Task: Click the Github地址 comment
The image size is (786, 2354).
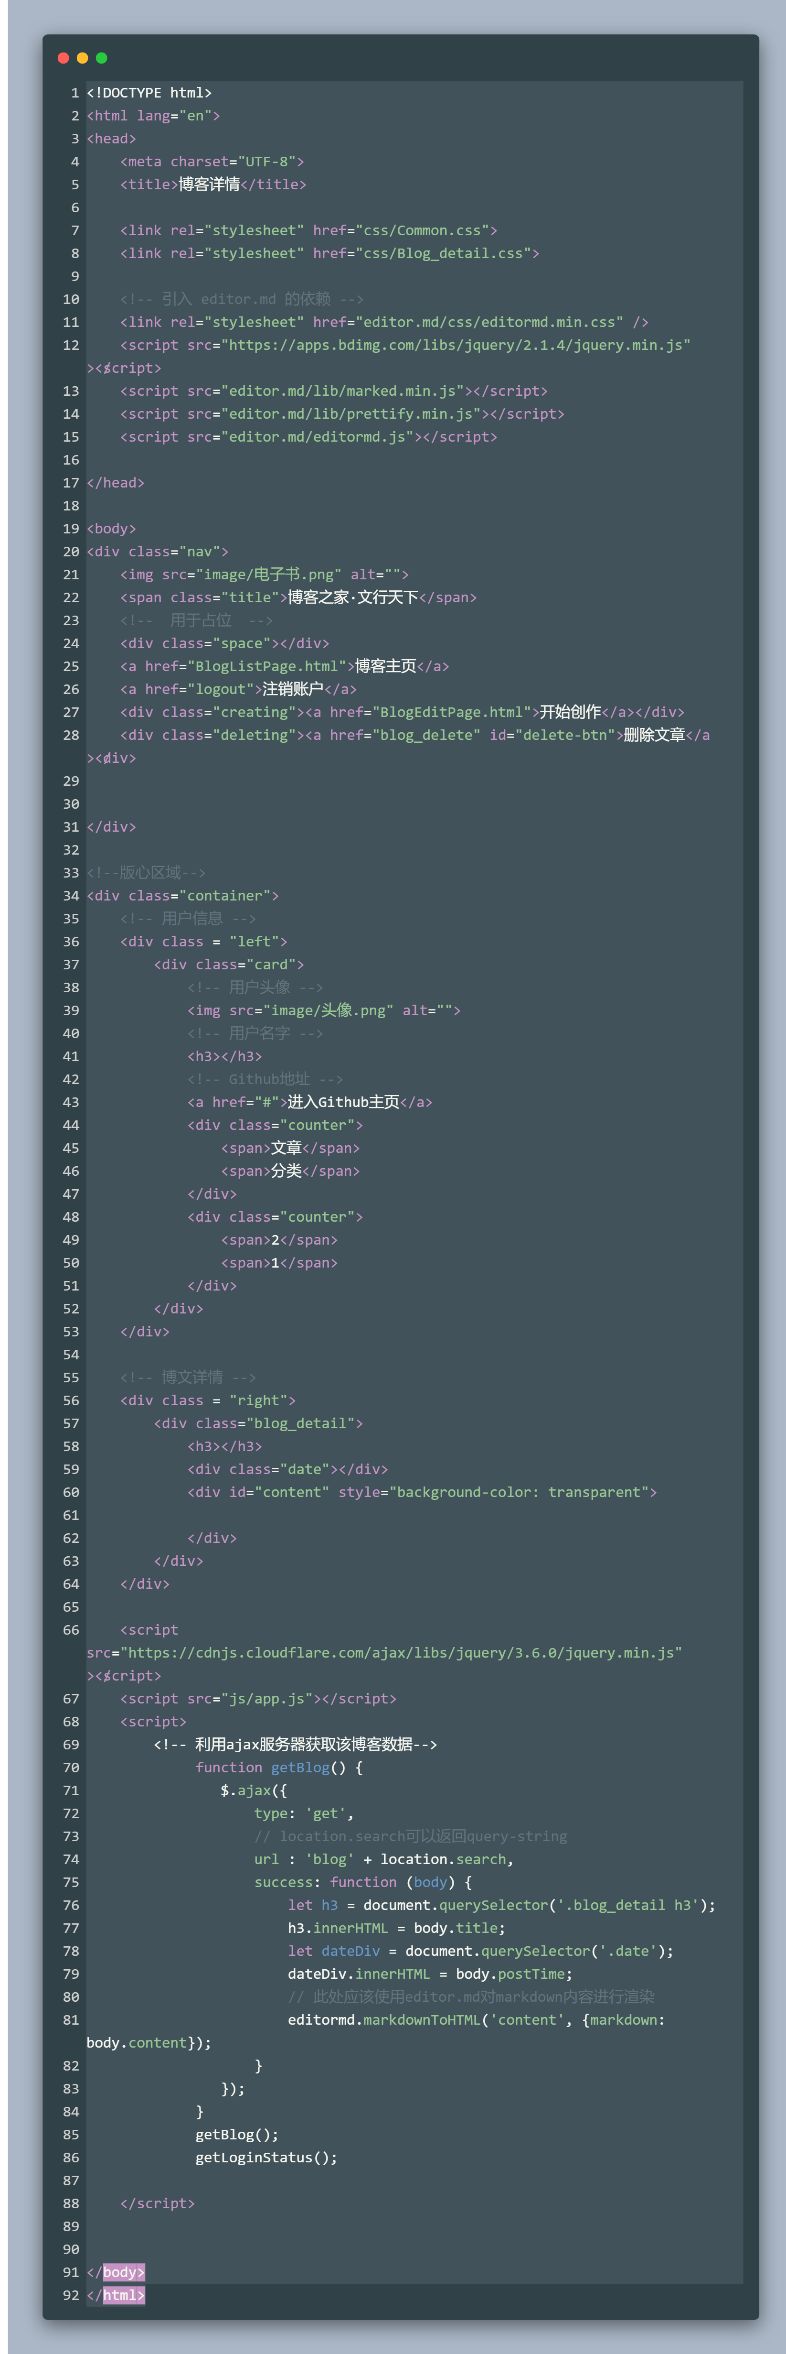Action: click(266, 1079)
